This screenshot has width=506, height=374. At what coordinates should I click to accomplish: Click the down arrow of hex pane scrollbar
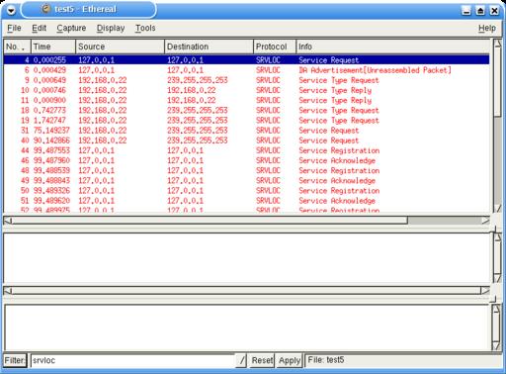click(496, 345)
